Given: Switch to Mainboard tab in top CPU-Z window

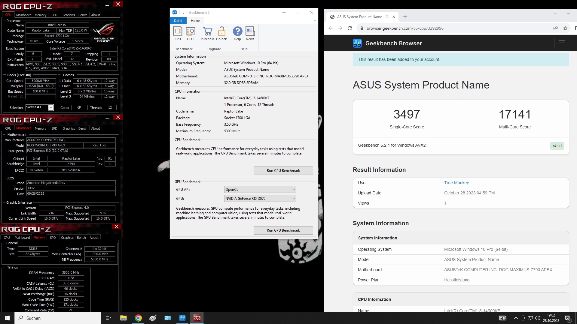Looking at the screenshot, I should pos(24,15).
